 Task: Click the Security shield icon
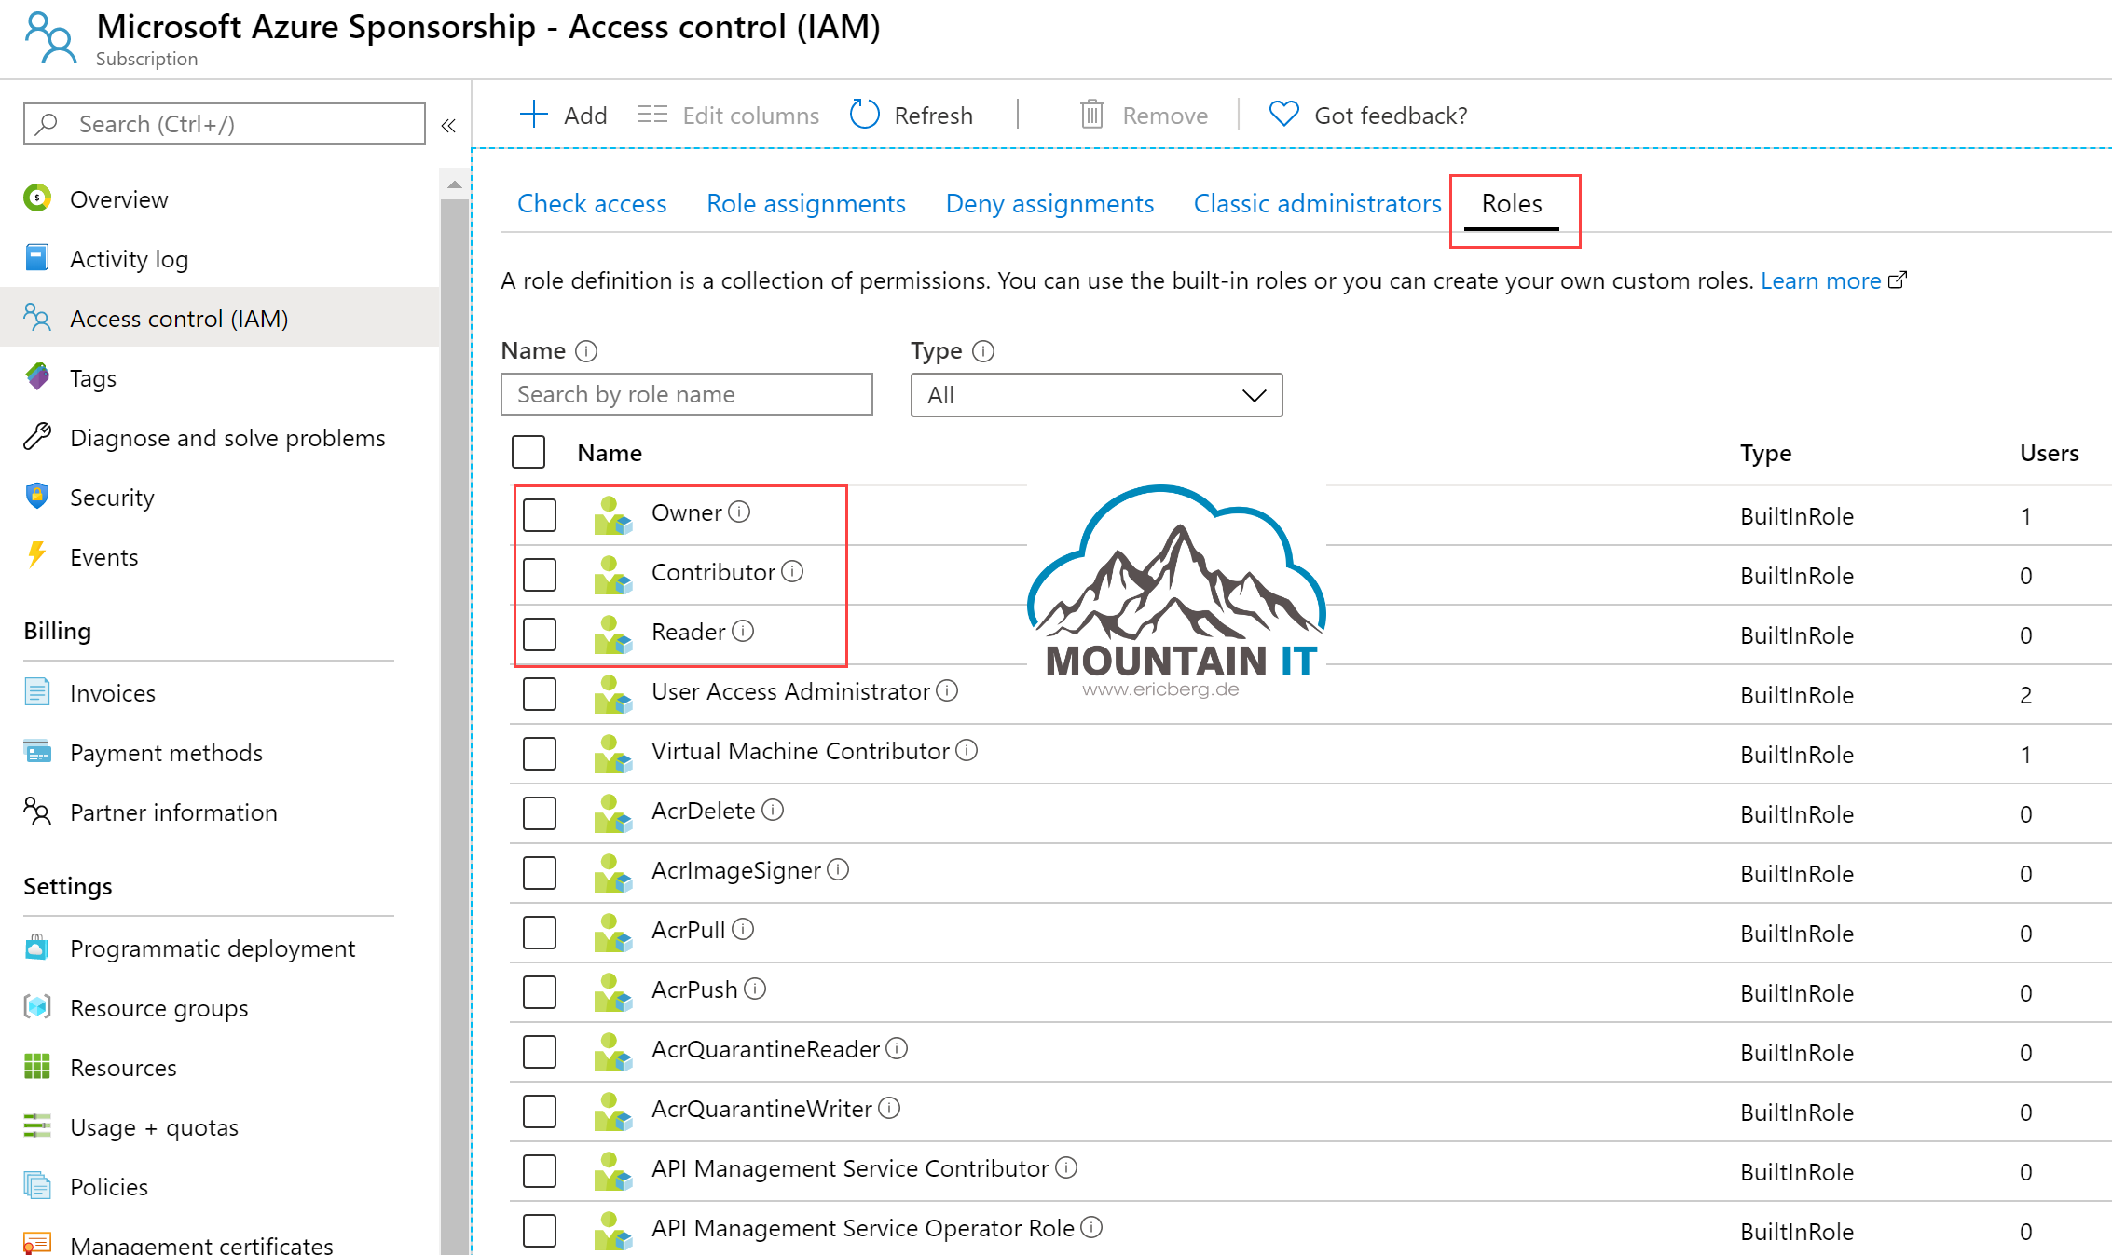point(36,497)
